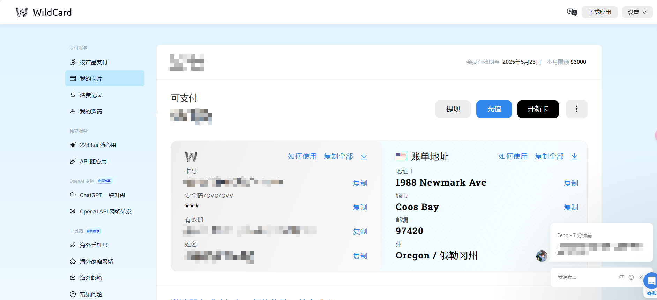Open 海外邮箱 tool

tap(105, 278)
